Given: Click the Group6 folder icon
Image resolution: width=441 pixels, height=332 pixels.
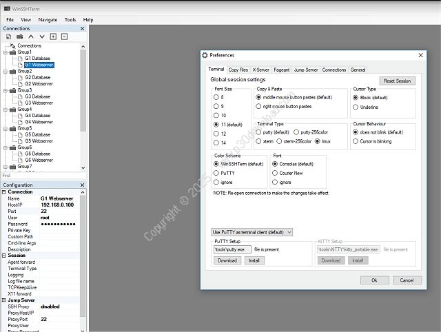Looking at the screenshot, I should [12, 147].
